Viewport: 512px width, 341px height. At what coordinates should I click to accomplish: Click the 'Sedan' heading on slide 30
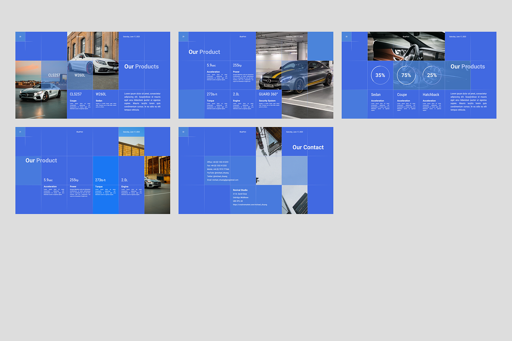click(376, 95)
